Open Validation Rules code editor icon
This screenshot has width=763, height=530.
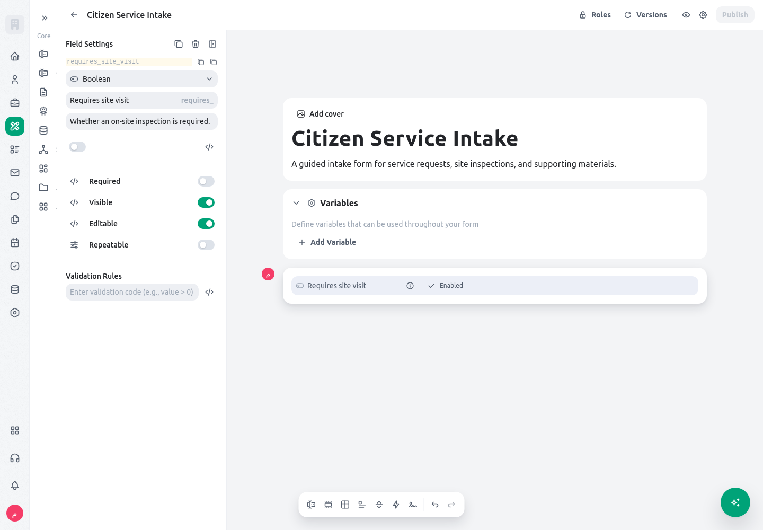click(209, 292)
